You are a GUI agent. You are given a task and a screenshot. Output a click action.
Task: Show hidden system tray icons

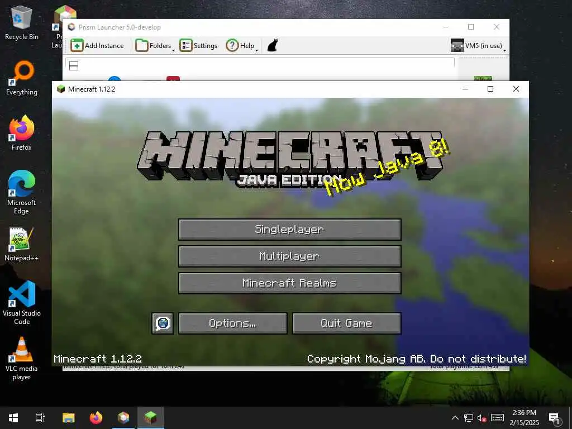click(x=455, y=418)
